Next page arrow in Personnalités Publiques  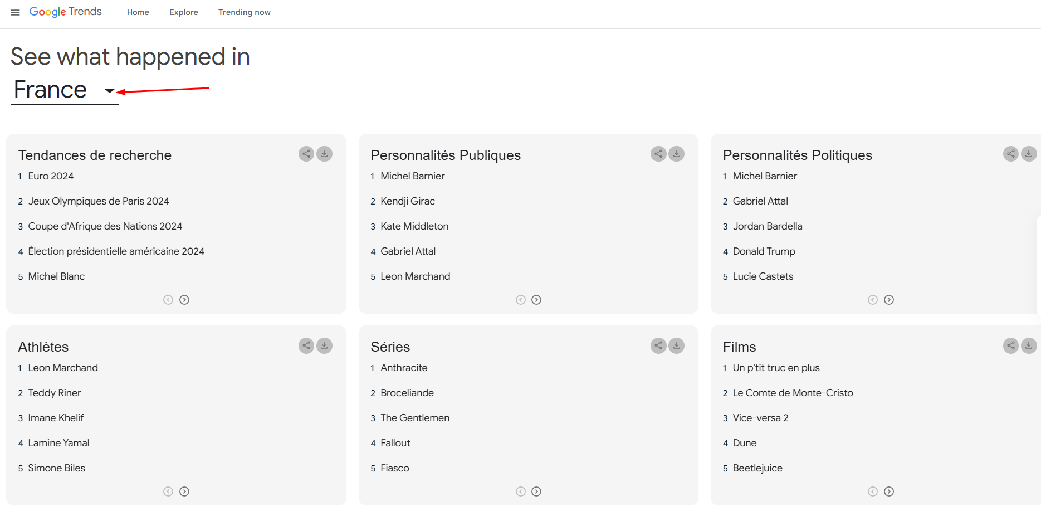click(536, 300)
